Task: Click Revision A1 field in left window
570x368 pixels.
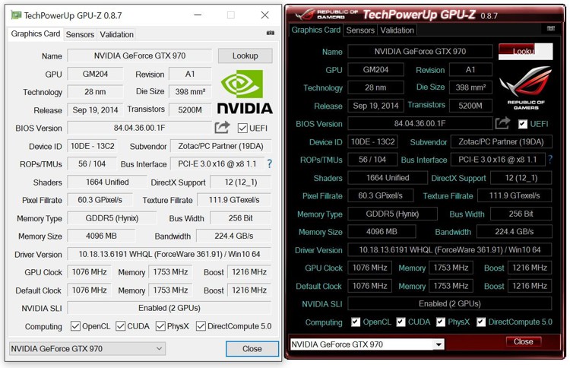Action: click(190, 74)
